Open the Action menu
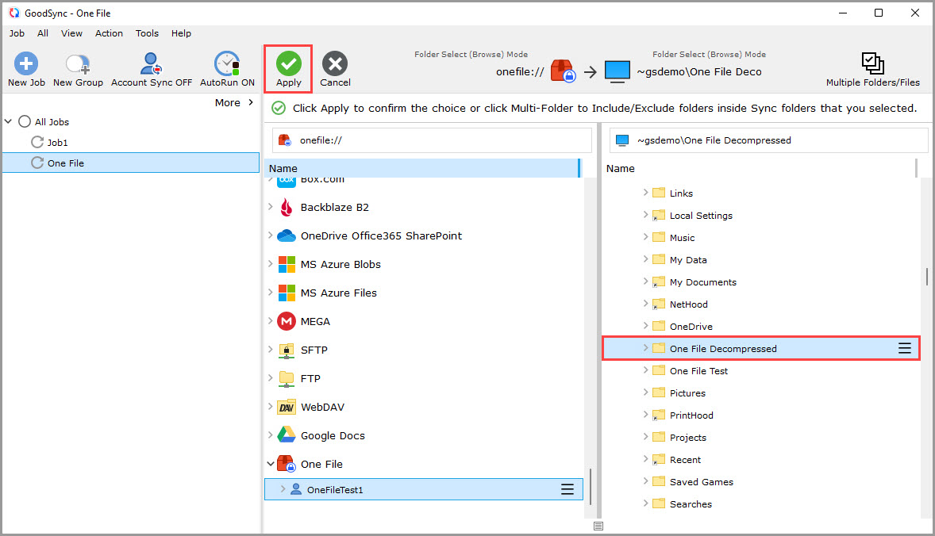This screenshot has width=935, height=536. [x=109, y=33]
